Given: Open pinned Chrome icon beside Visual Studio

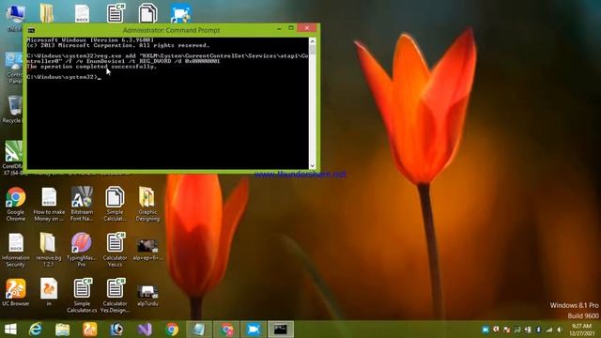Looking at the screenshot, I should coord(172,330).
